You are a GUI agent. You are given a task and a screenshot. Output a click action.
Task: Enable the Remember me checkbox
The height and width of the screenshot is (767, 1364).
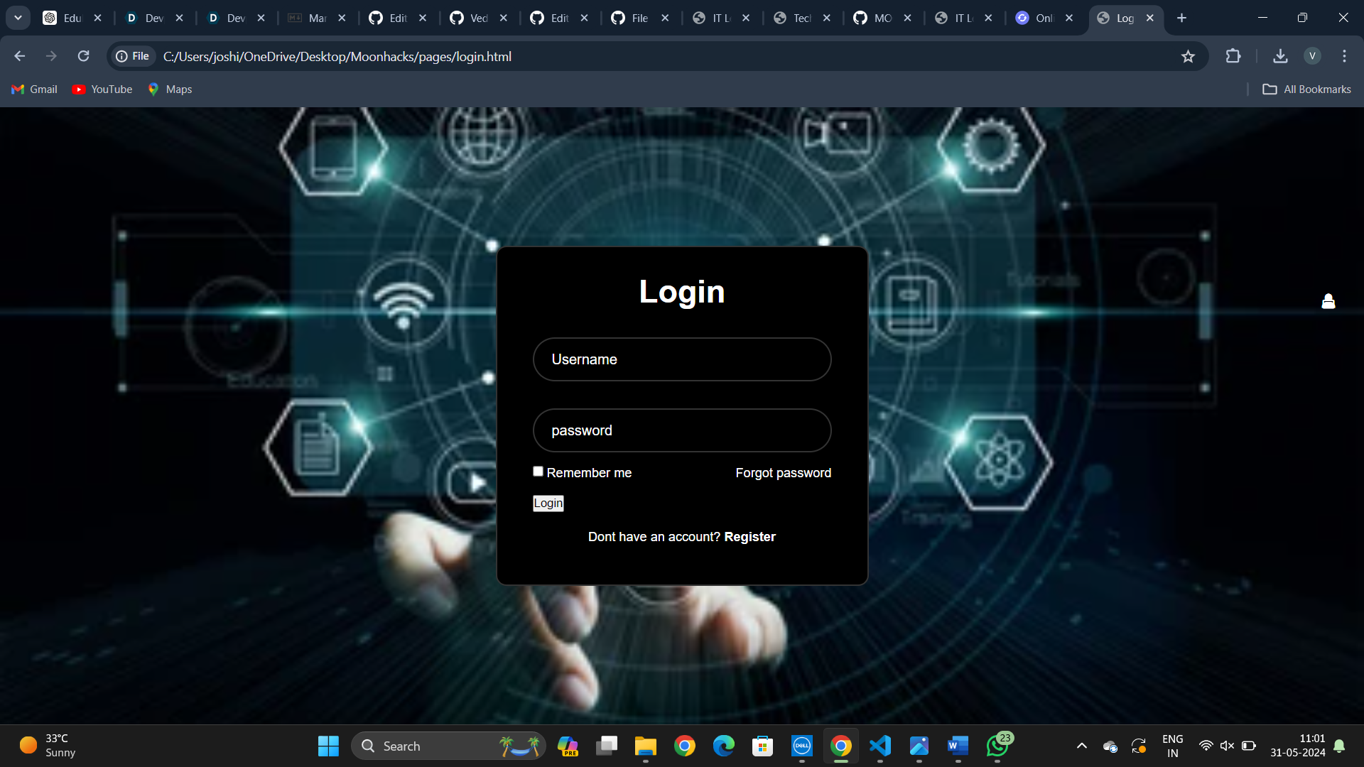point(538,472)
